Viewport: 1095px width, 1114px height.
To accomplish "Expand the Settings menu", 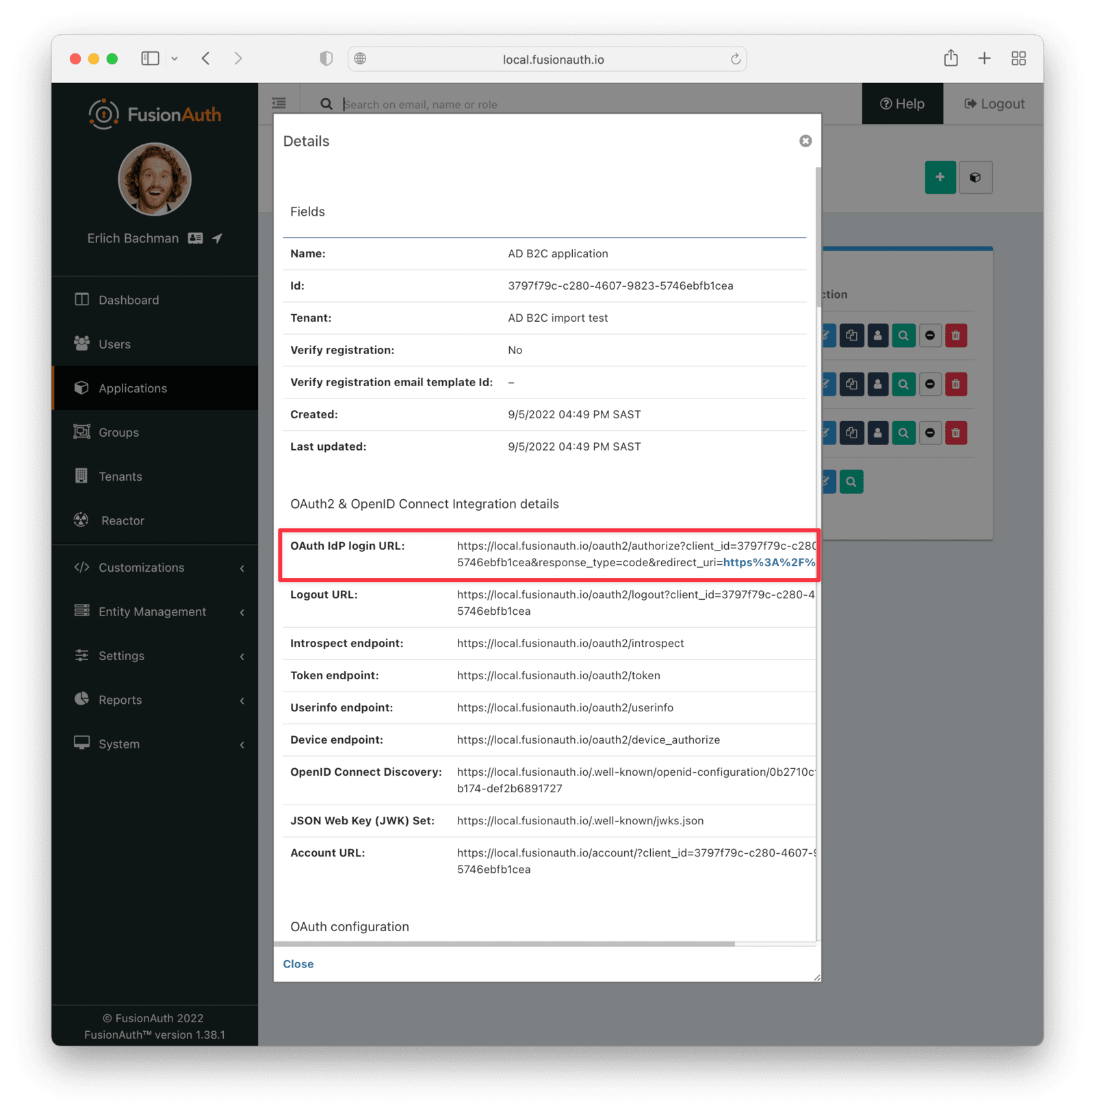I will click(x=155, y=656).
